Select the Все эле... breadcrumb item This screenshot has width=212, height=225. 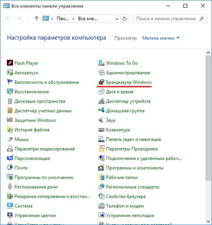click(x=88, y=19)
